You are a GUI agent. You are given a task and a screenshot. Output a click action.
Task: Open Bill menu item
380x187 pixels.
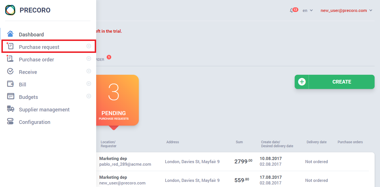tap(22, 84)
